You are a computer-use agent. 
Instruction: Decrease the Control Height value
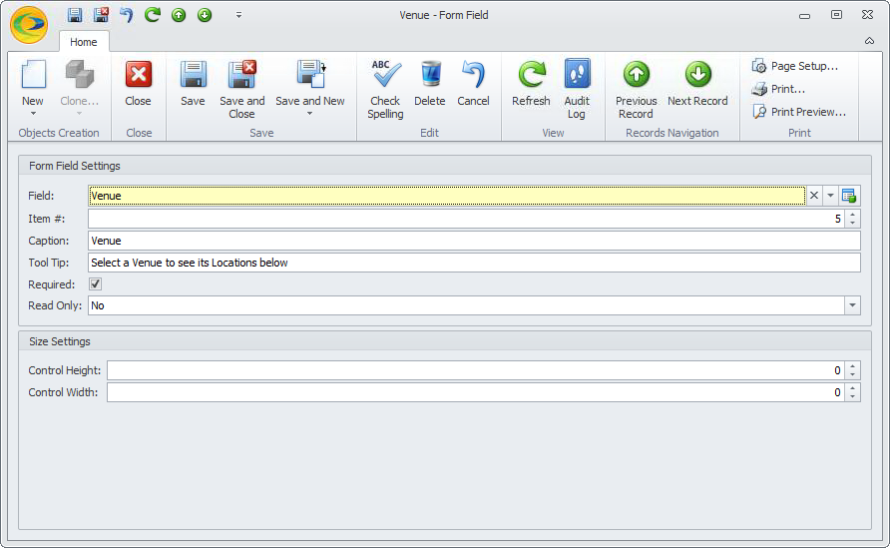(852, 374)
